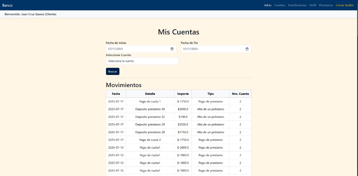This screenshot has height=176, width=358.
Task: Open the Fecha de Inicio calendar picker icon
Action: tap(172, 49)
